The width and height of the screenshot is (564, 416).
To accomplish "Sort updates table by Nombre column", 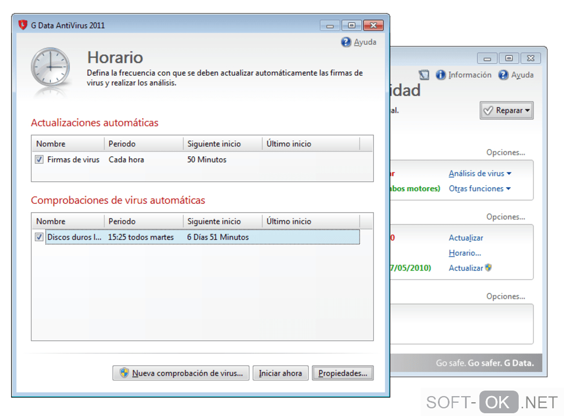I will tap(68, 144).
